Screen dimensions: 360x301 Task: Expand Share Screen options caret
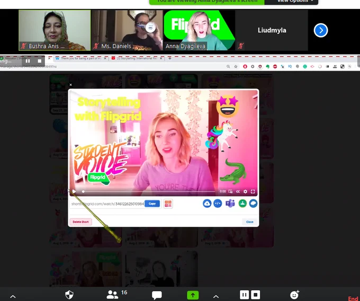pos(216,296)
